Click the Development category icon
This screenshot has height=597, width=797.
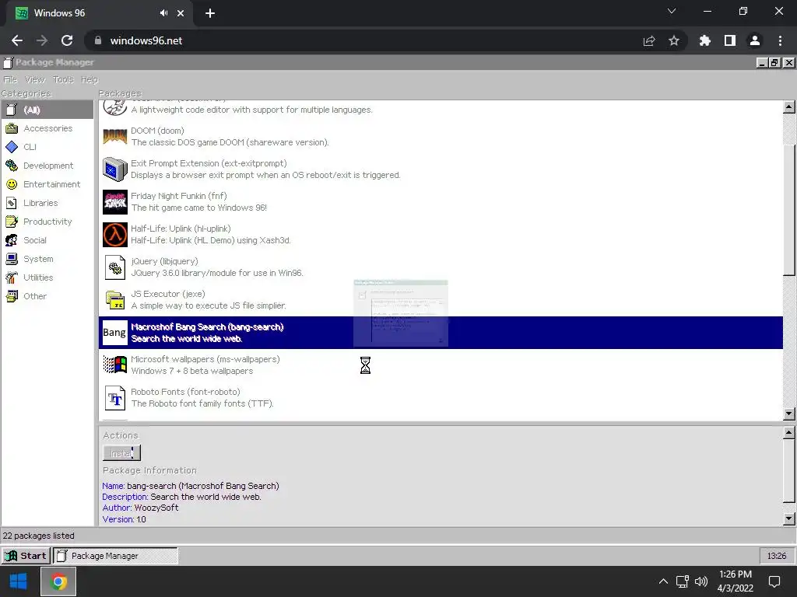click(x=12, y=166)
